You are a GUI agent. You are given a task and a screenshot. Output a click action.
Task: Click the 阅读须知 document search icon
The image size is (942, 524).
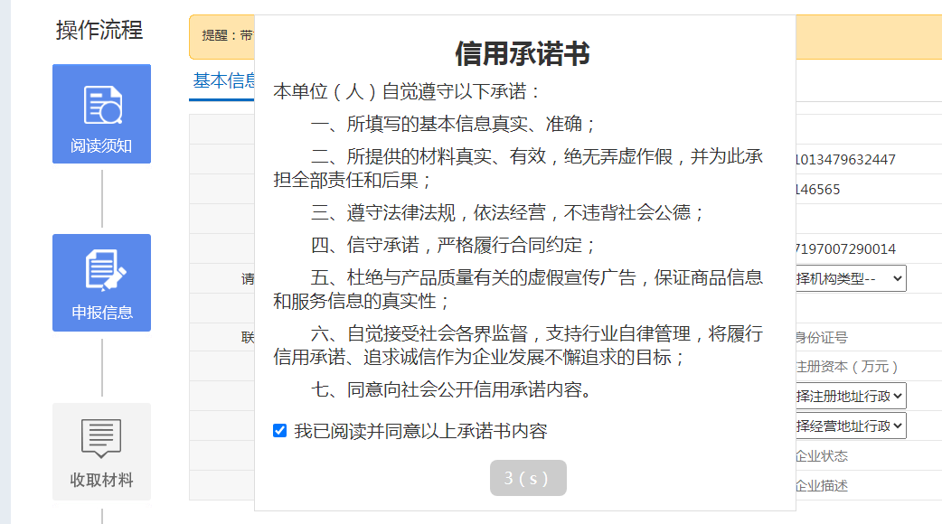102,105
